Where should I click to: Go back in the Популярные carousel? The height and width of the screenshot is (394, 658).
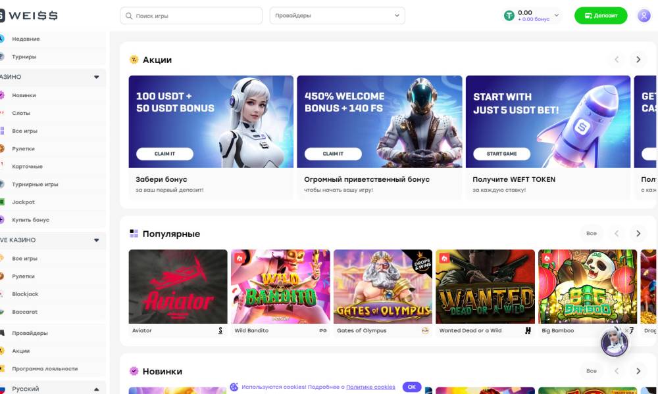pos(617,233)
